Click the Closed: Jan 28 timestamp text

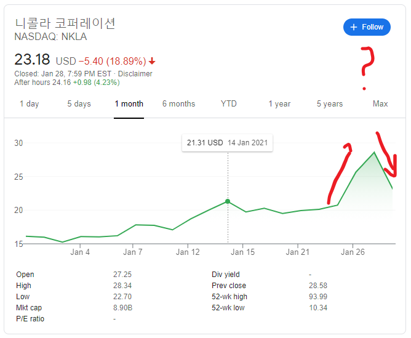[x=63, y=74]
